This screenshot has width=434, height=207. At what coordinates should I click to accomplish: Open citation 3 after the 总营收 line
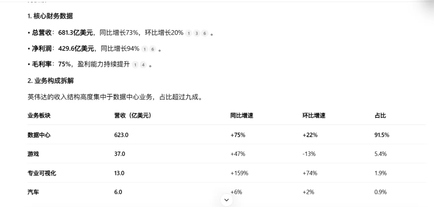[197, 33]
